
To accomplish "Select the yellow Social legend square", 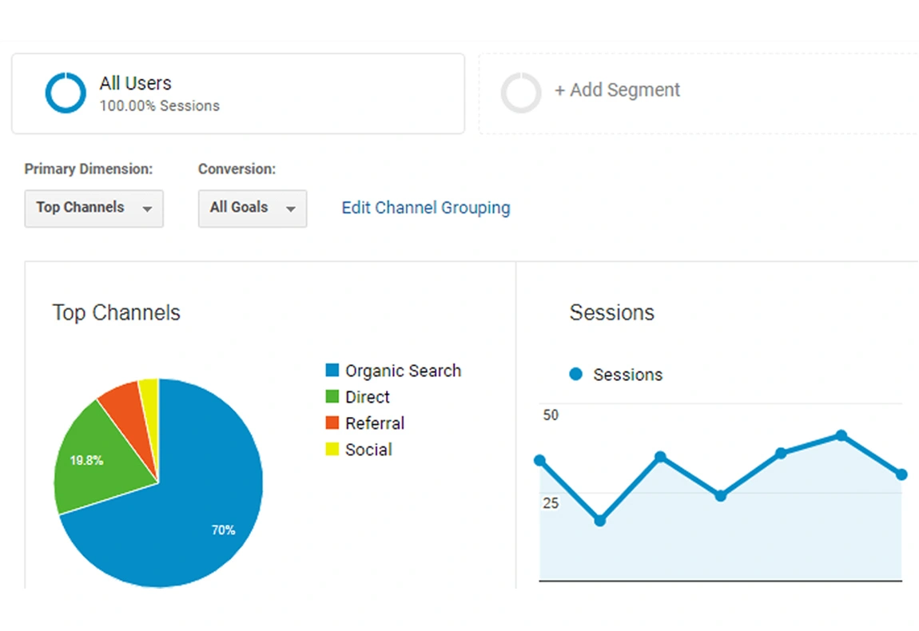I will pyautogui.click(x=332, y=449).
